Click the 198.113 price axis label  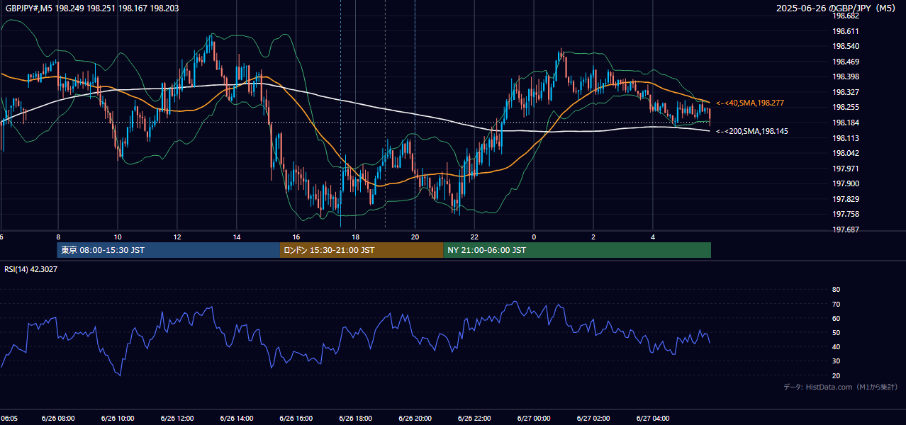846,138
